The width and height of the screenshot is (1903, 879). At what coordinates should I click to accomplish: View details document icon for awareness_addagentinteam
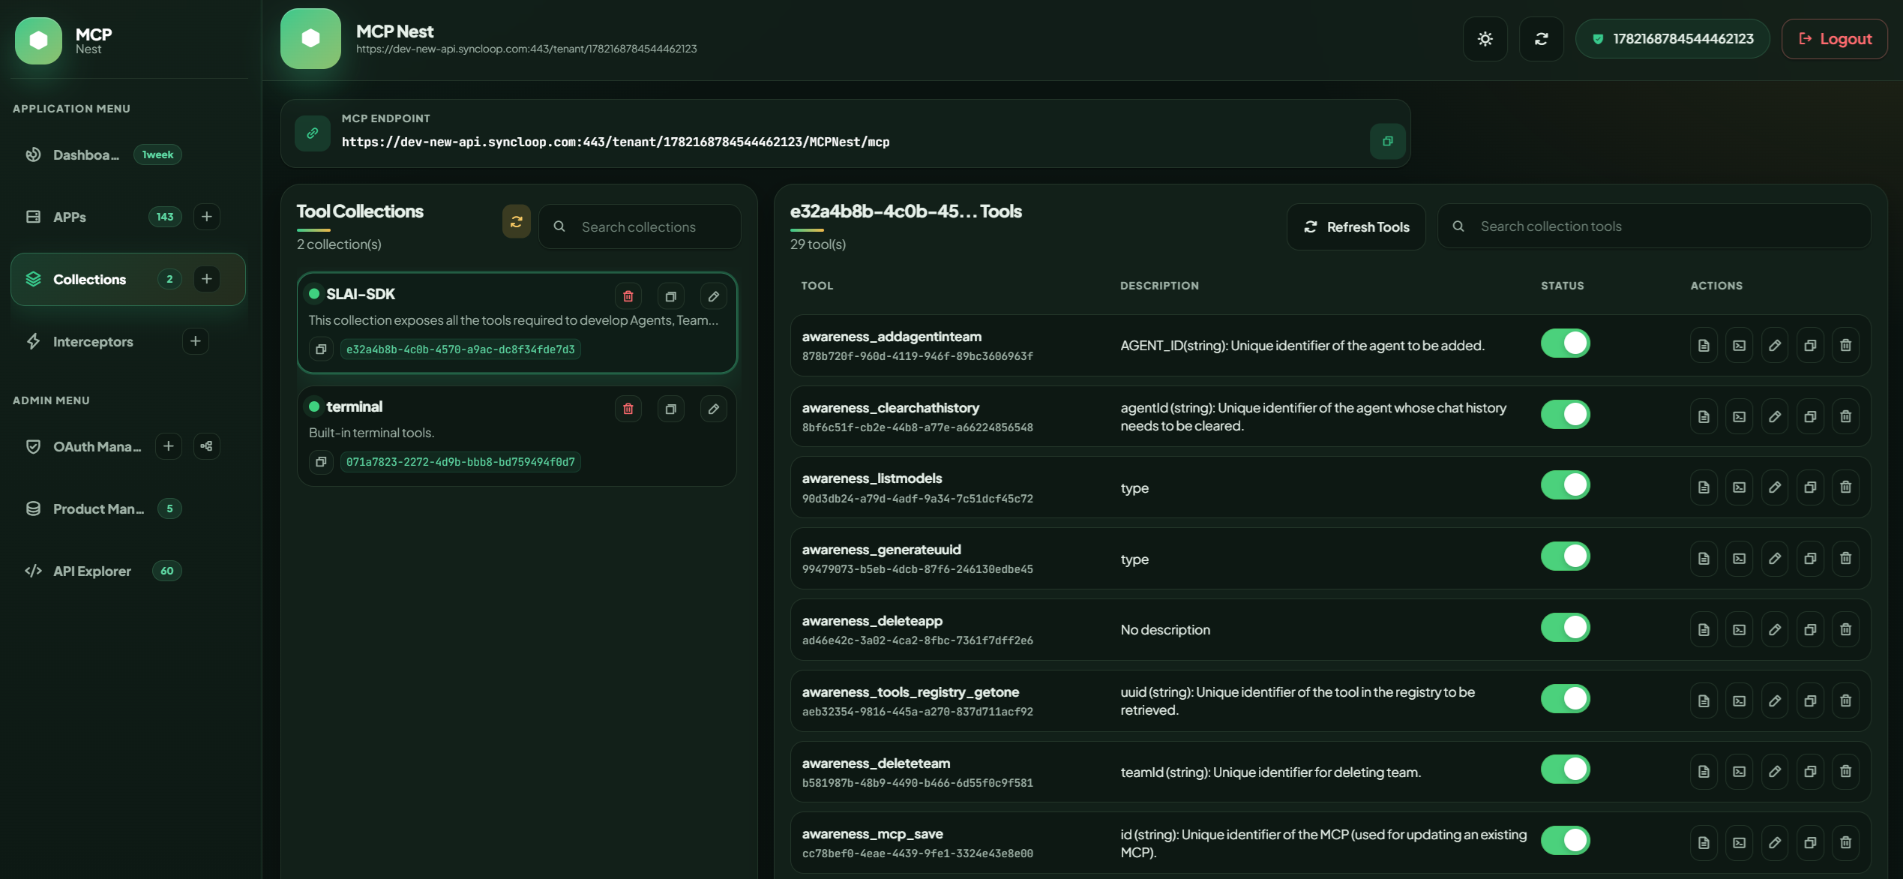pyautogui.click(x=1704, y=346)
